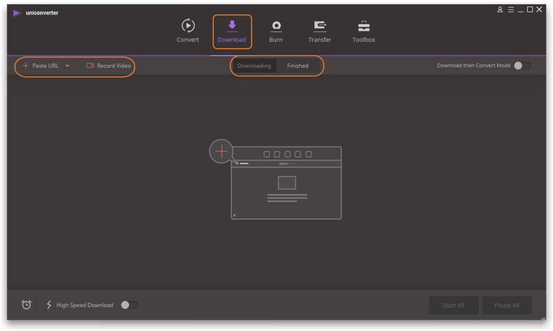Click the browser illustration placeholder

click(286, 183)
